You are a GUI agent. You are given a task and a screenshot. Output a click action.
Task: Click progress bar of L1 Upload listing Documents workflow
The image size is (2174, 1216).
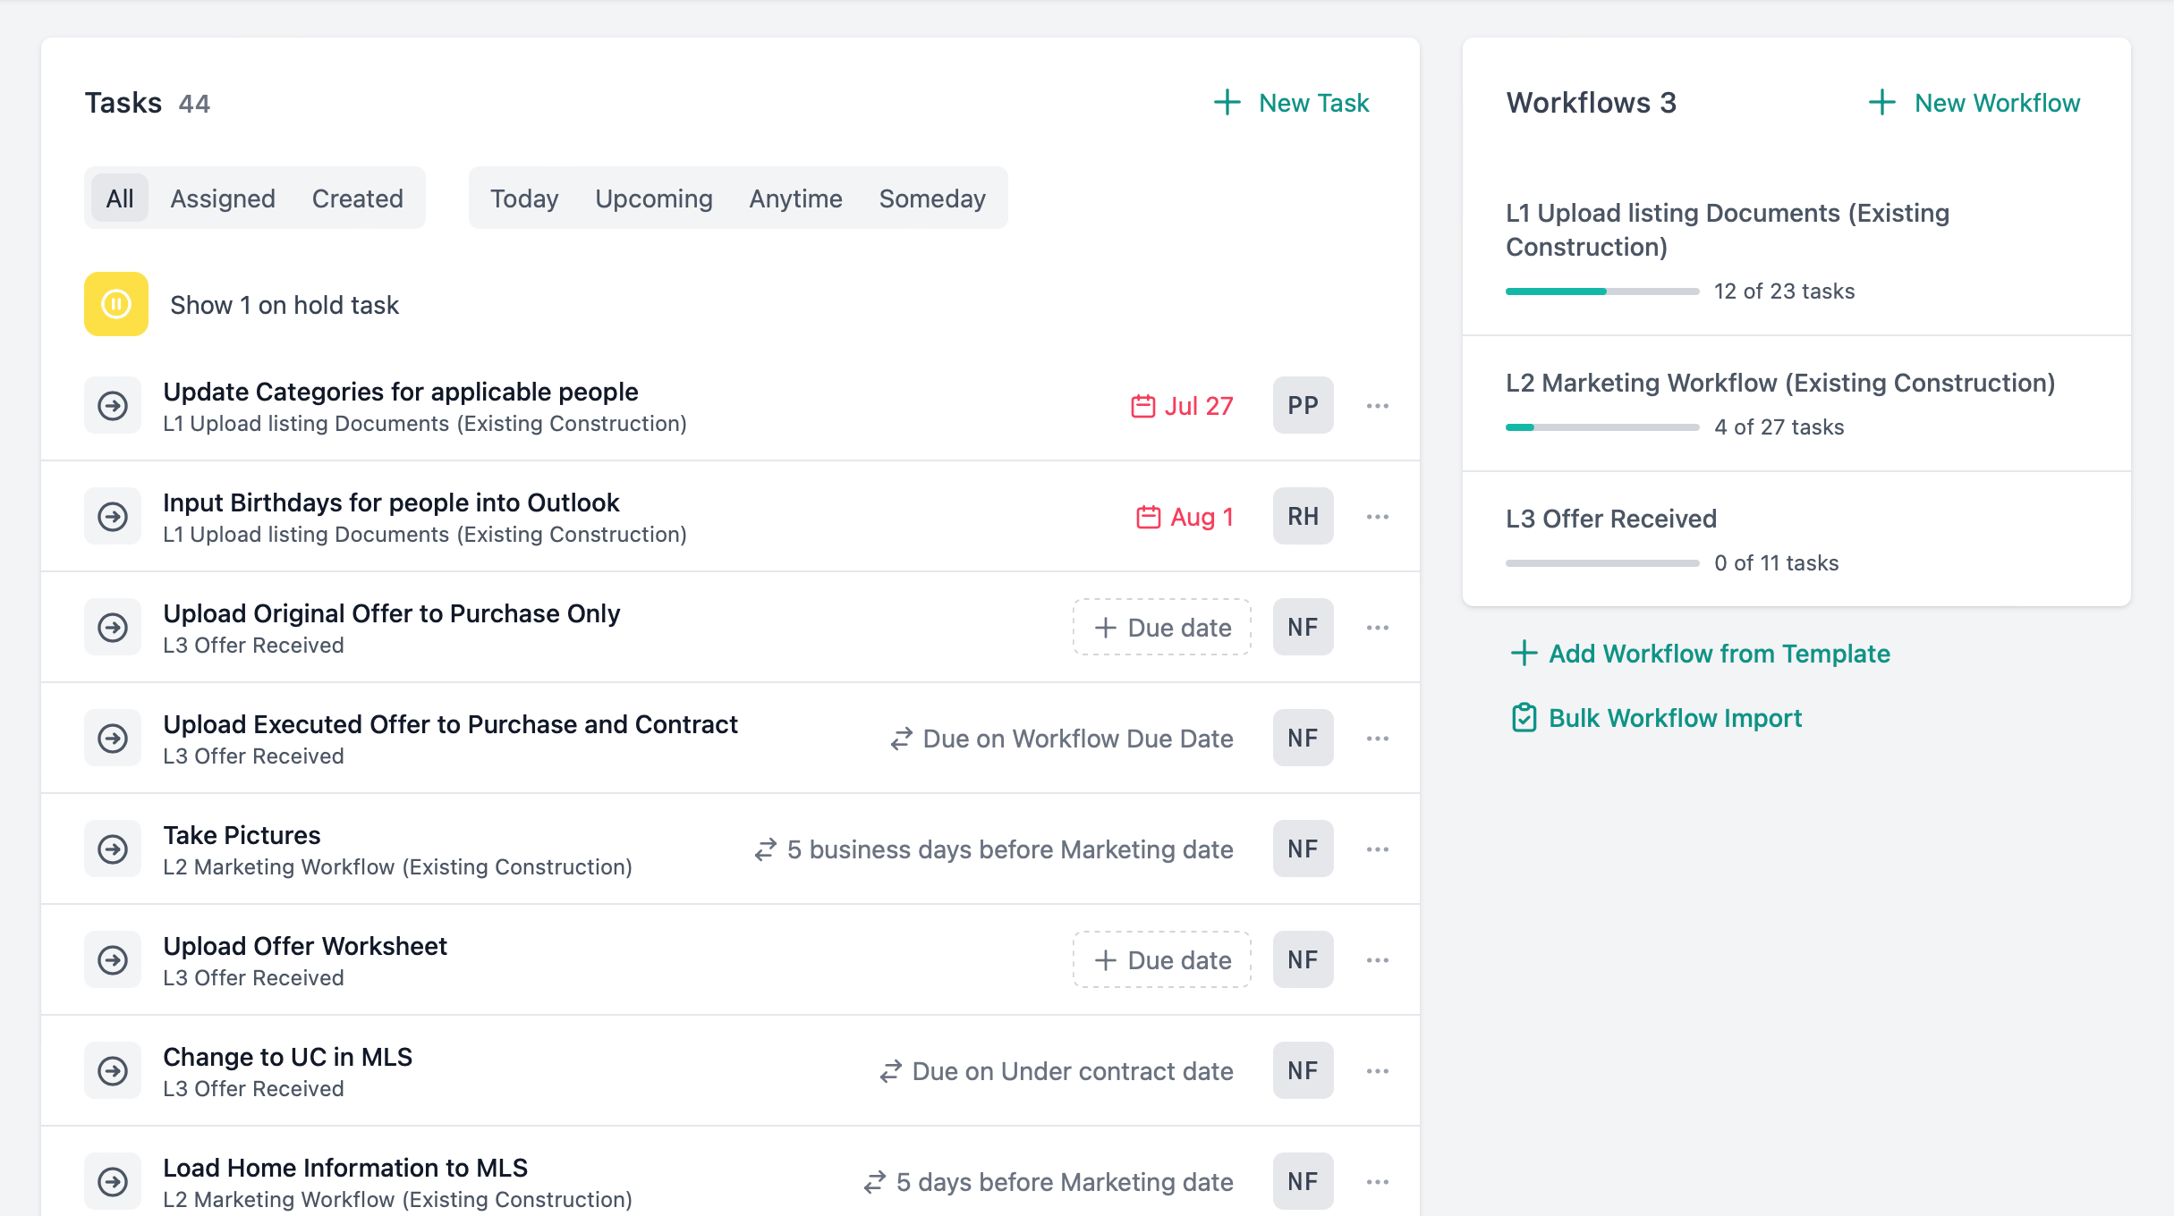point(1602,291)
